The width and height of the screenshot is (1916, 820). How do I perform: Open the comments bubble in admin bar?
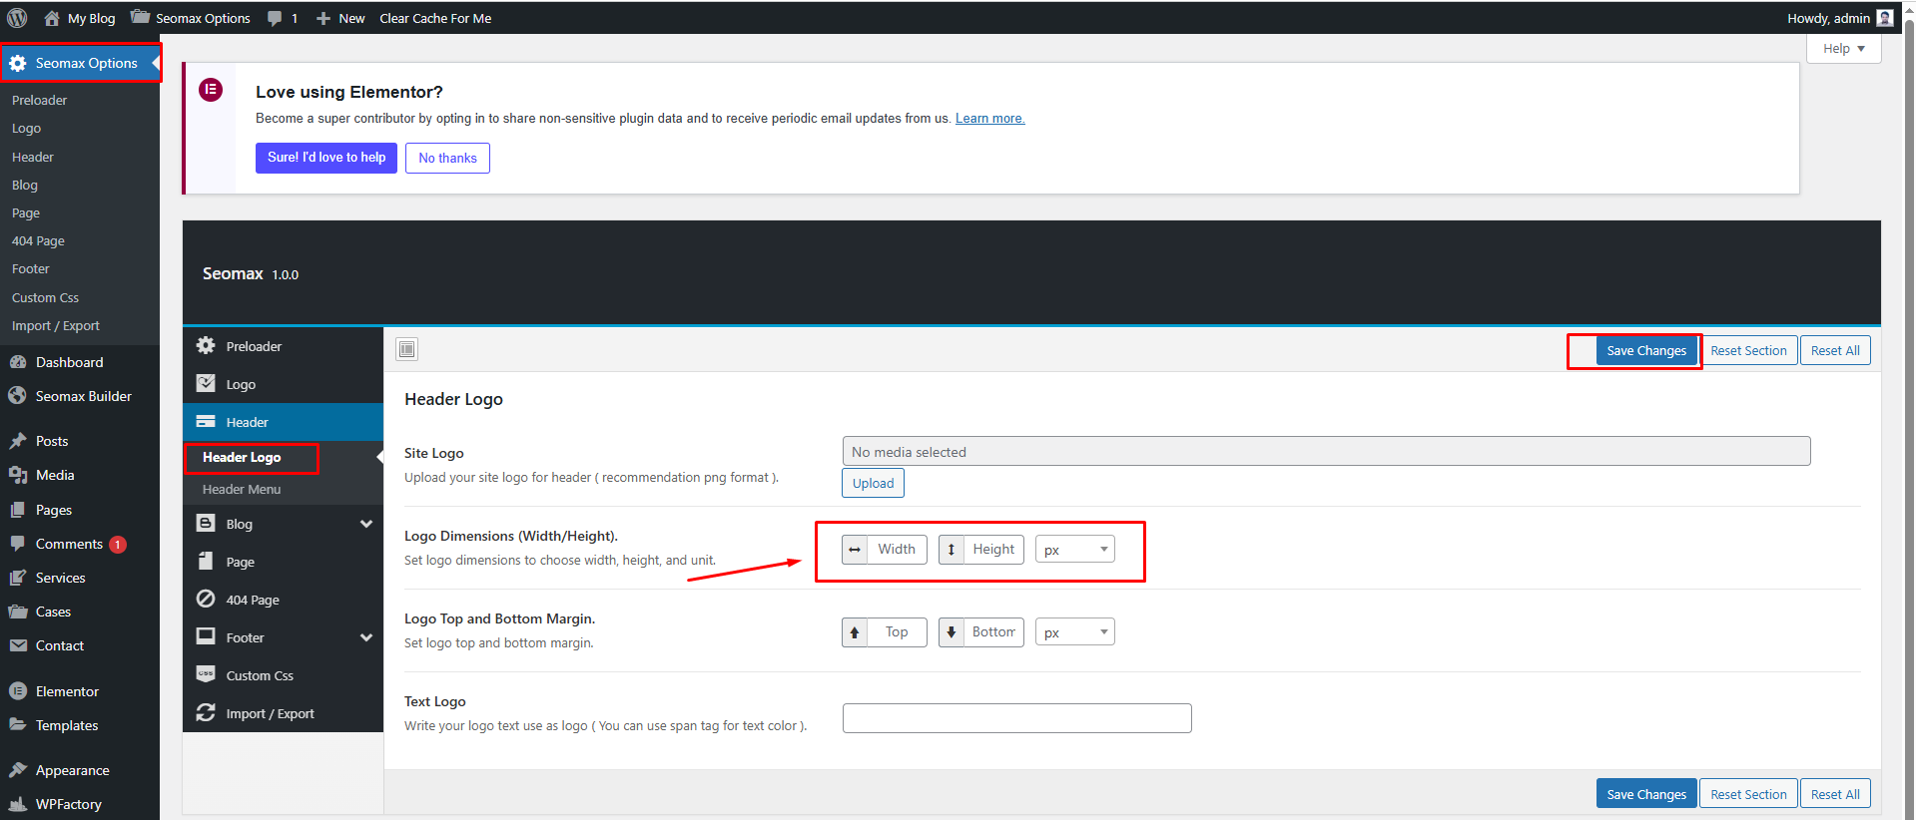coord(275,18)
